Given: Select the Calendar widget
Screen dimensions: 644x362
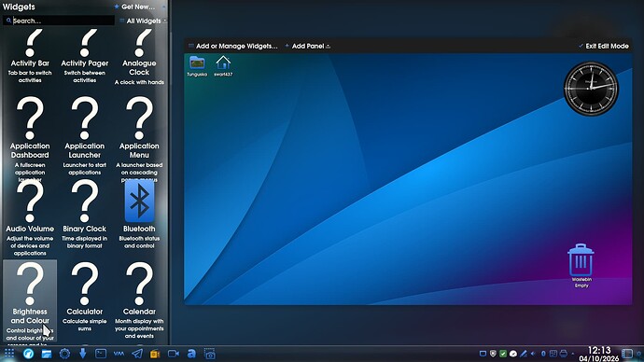Looking at the screenshot, I should (x=139, y=300).
